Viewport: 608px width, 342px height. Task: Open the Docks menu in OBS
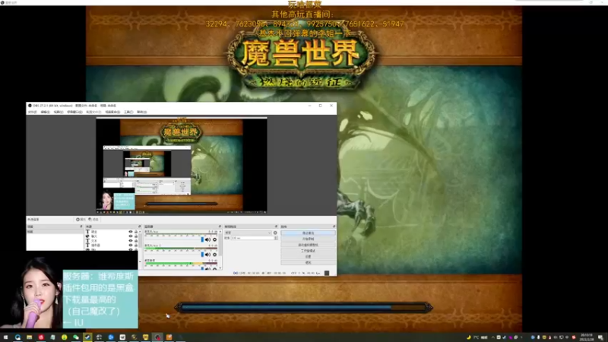coord(74,112)
